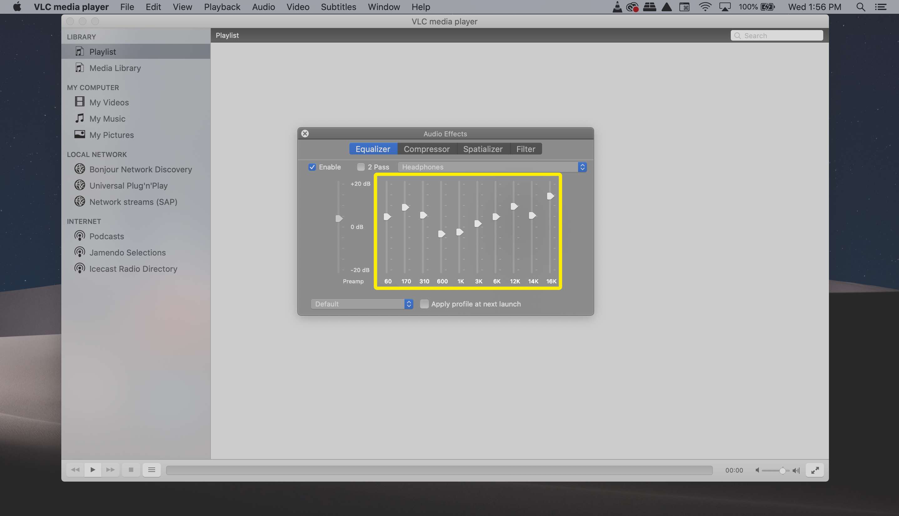Click the menu bar clock Wed 1:56 PM
The width and height of the screenshot is (899, 516).
click(814, 7)
